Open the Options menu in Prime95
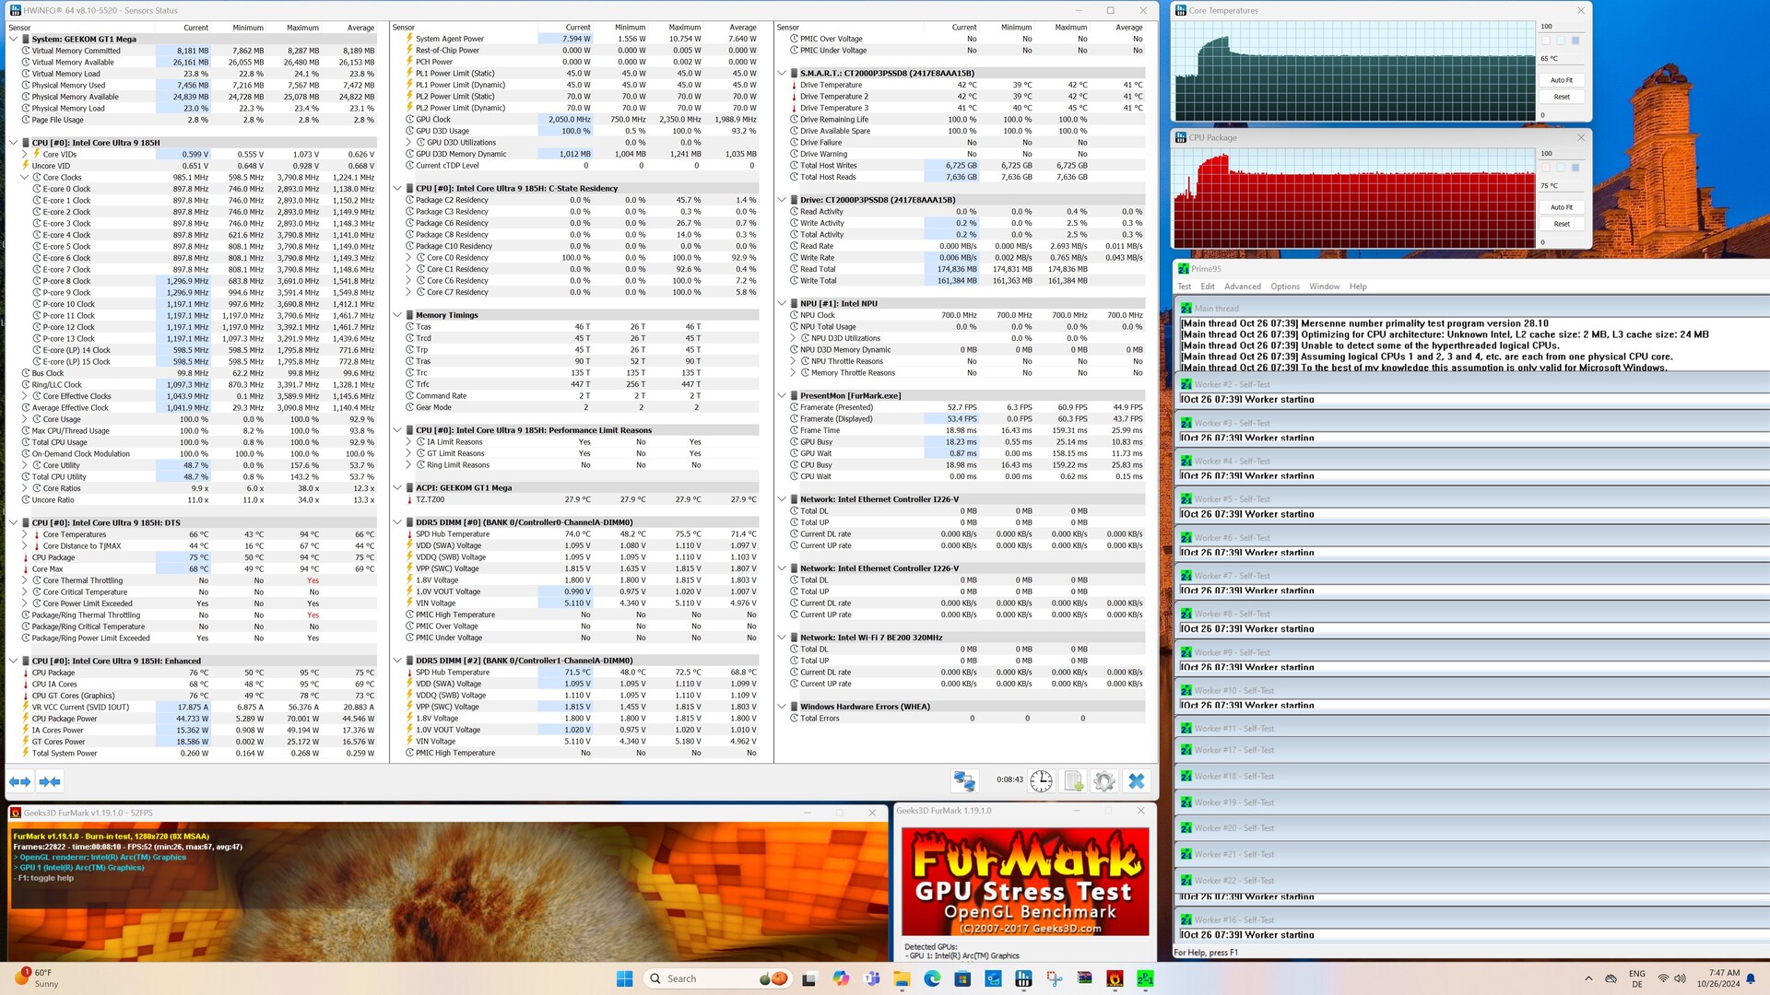This screenshot has height=995, width=1770. 1285,287
